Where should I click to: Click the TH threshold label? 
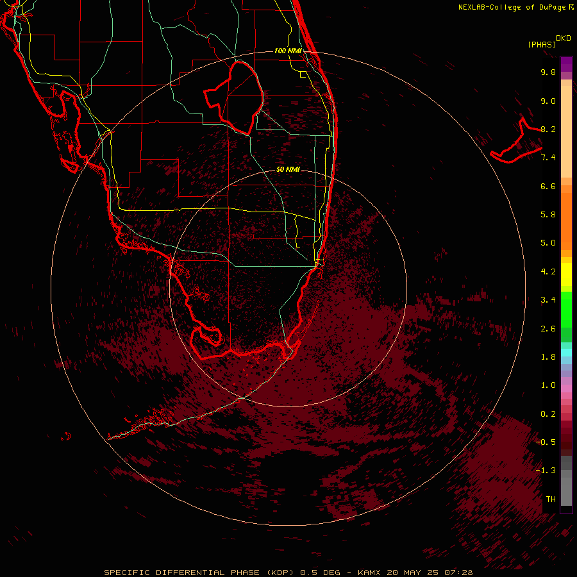click(551, 499)
